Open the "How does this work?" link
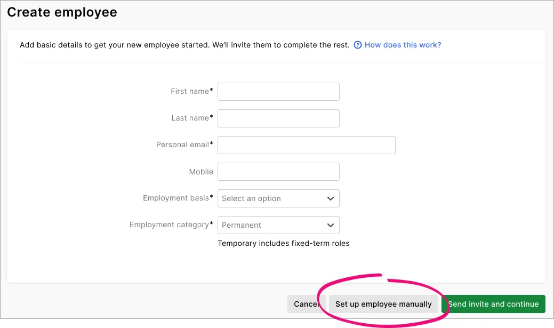554x328 pixels. pos(402,45)
